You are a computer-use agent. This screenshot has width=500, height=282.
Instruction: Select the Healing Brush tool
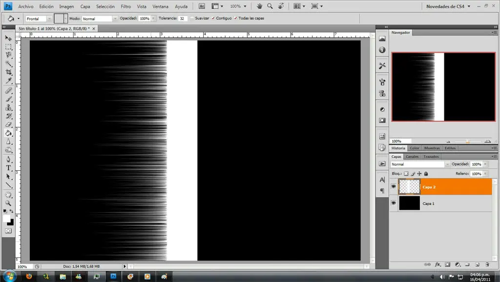(x=8, y=90)
